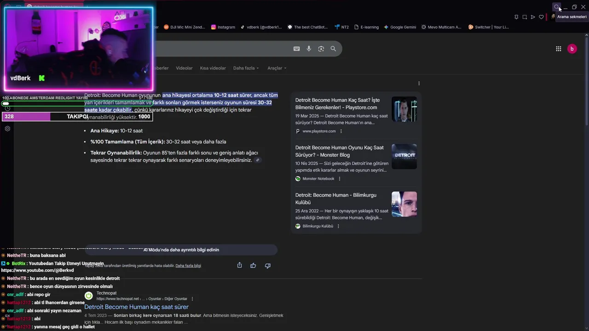The width and height of the screenshot is (589, 331).
Task: Open the E-learning bookmark
Action: click(366, 27)
